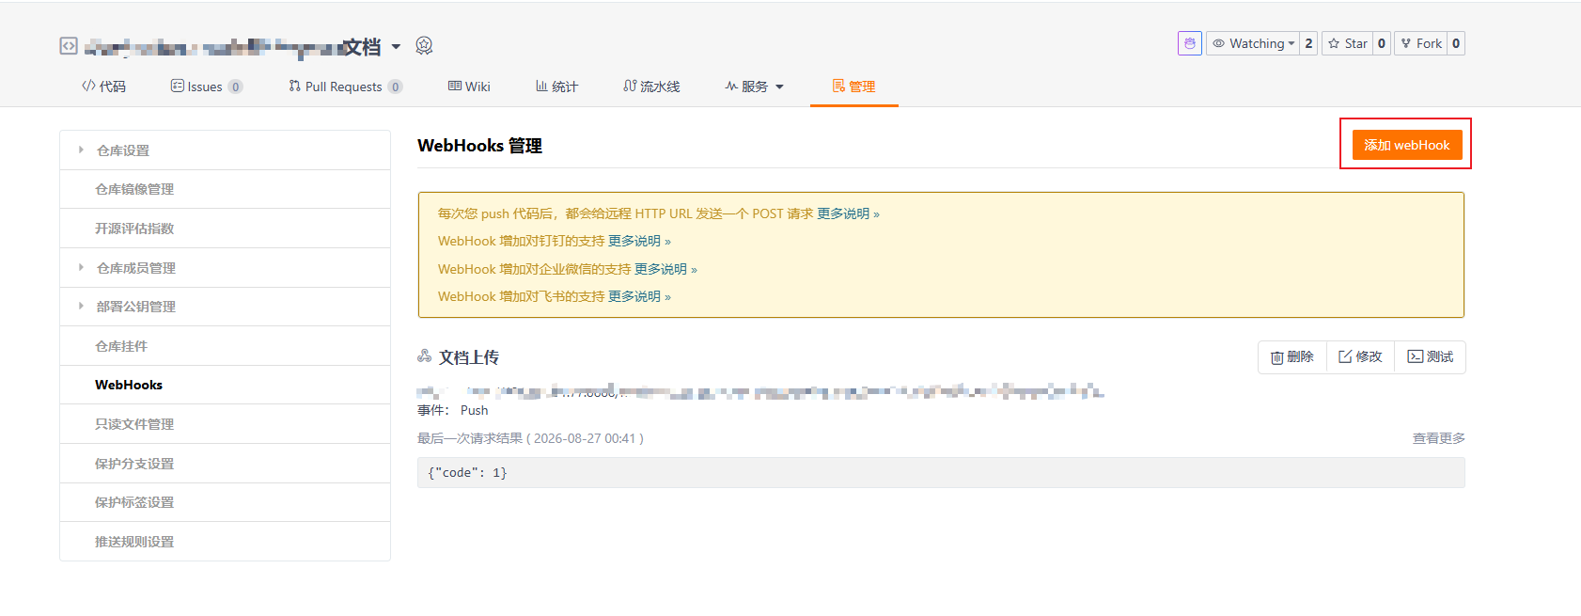Click the repository code icon beside the title
1581x616 pixels.
pyautogui.click(x=69, y=45)
